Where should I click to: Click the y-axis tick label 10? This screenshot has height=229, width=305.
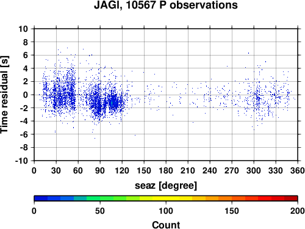(x=23, y=29)
